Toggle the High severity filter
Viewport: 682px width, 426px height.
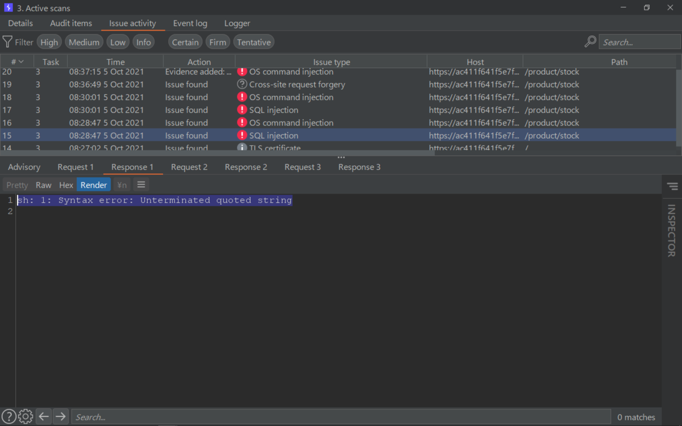49,42
